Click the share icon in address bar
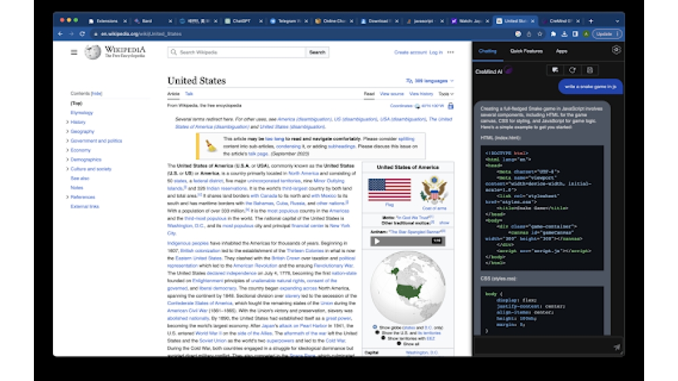This screenshot has height=381, width=678. (529, 34)
